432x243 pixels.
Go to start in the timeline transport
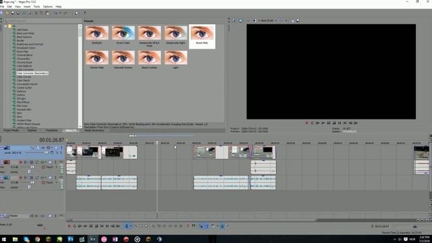(x=102, y=226)
